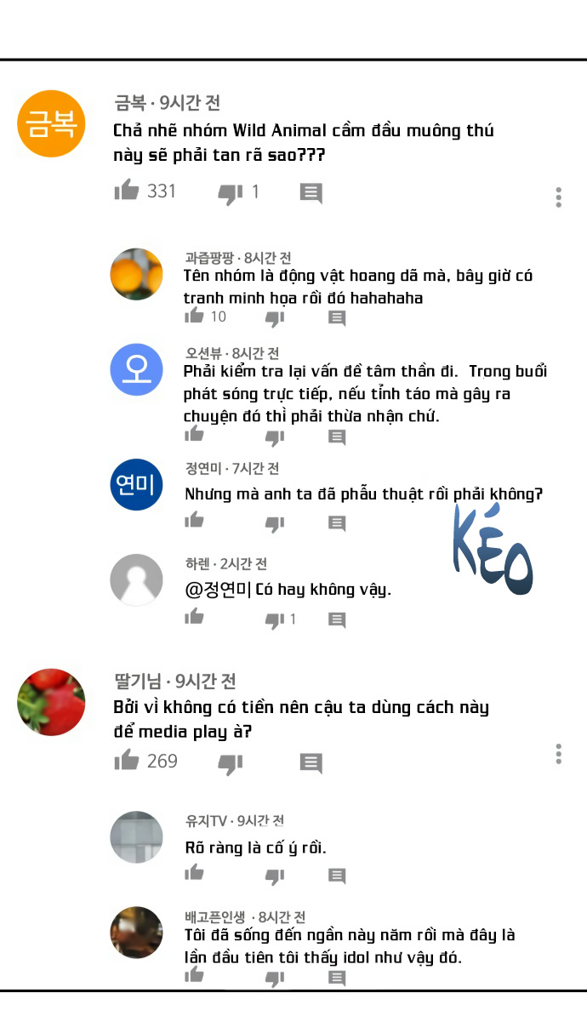Like the 유지TV reply

click(194, 873)
